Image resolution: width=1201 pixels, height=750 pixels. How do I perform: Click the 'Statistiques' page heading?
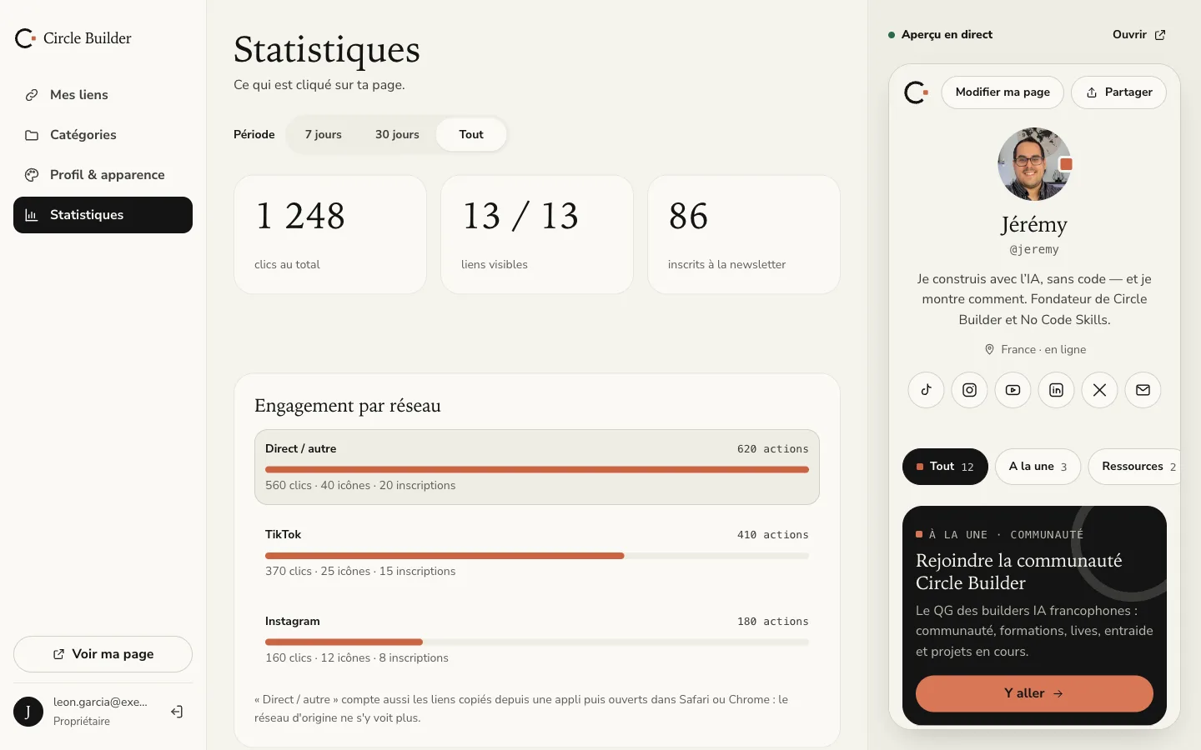[327, 49]
